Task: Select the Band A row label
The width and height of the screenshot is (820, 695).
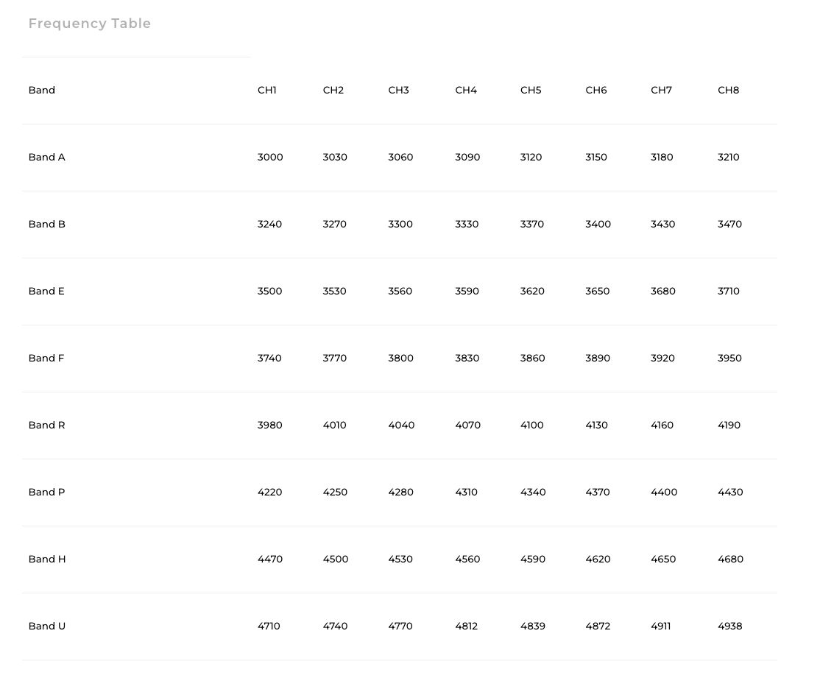Action: (x=47, y=157)
